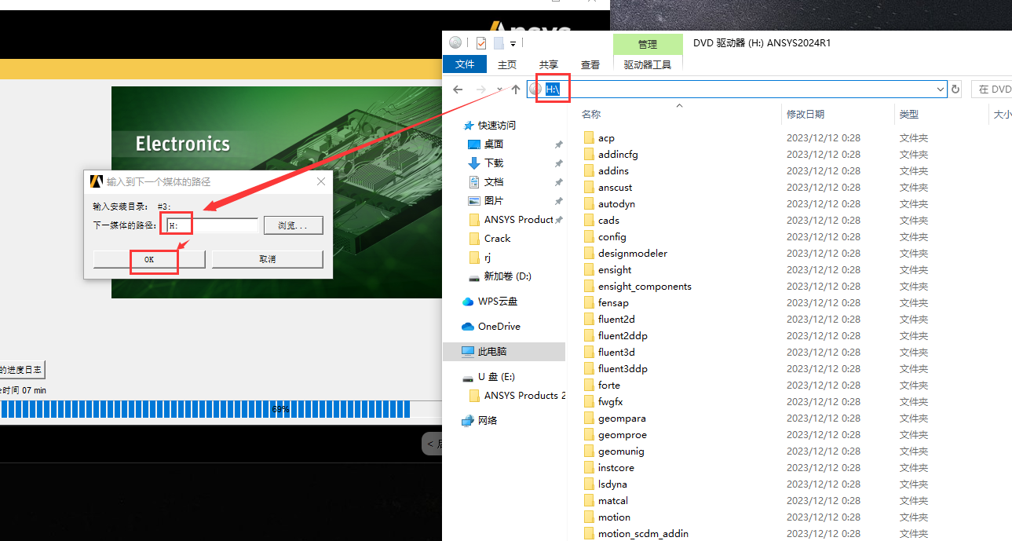Click the acp folder icon
The image size is (1012, 541).
(590, 138)
